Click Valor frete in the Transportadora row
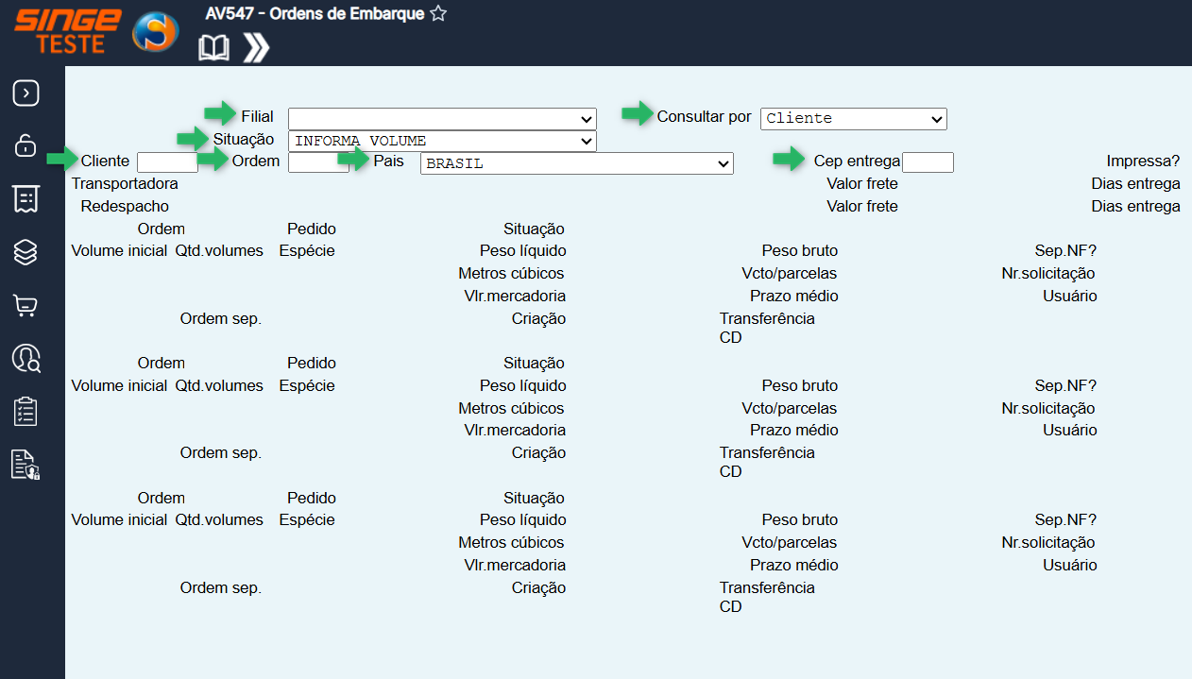 click(x=862, y=183)
